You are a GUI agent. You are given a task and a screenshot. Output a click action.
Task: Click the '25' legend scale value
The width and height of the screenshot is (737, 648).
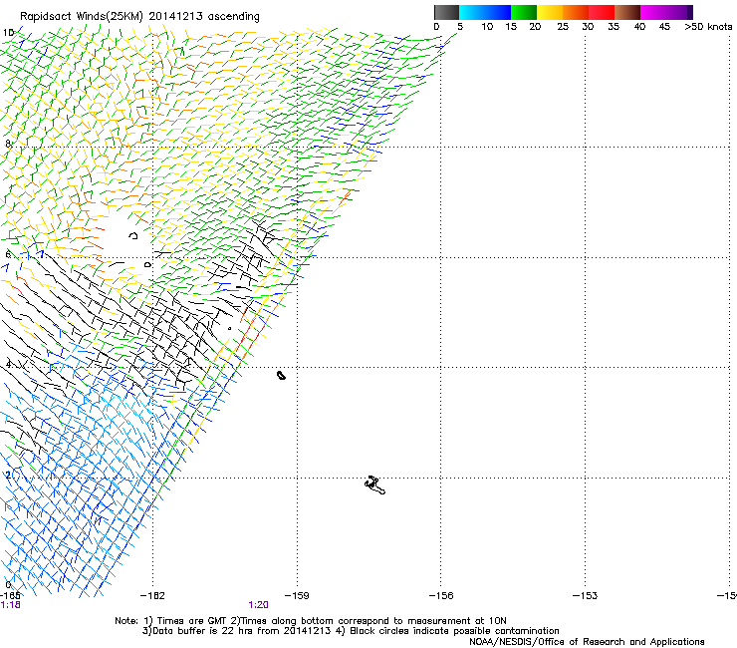[563, 27]
